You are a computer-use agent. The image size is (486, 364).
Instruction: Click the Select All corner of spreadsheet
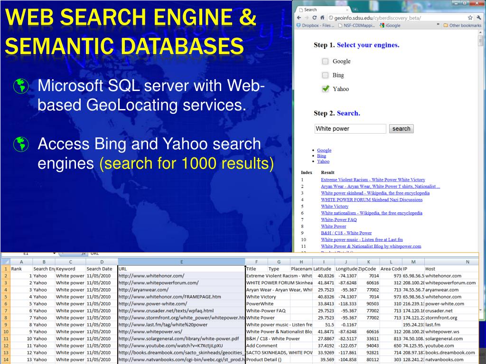click(5, 262)
